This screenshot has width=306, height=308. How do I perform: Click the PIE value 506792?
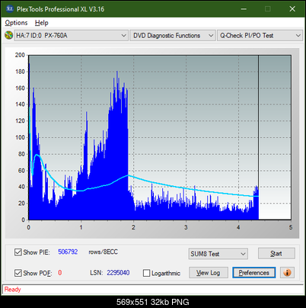pyautogui.click(x=68, y=252)
